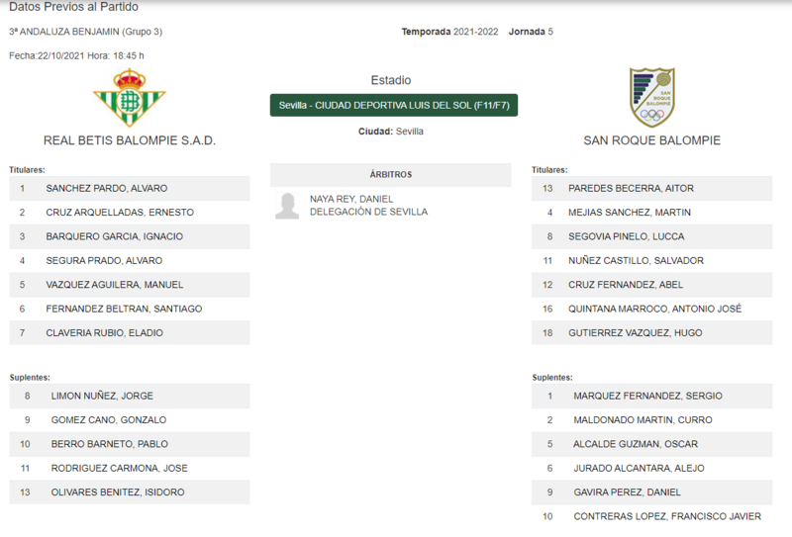
Task: Open the Ciudad Deportiva Luis del Sol stadium button
Action: point(393,105)
